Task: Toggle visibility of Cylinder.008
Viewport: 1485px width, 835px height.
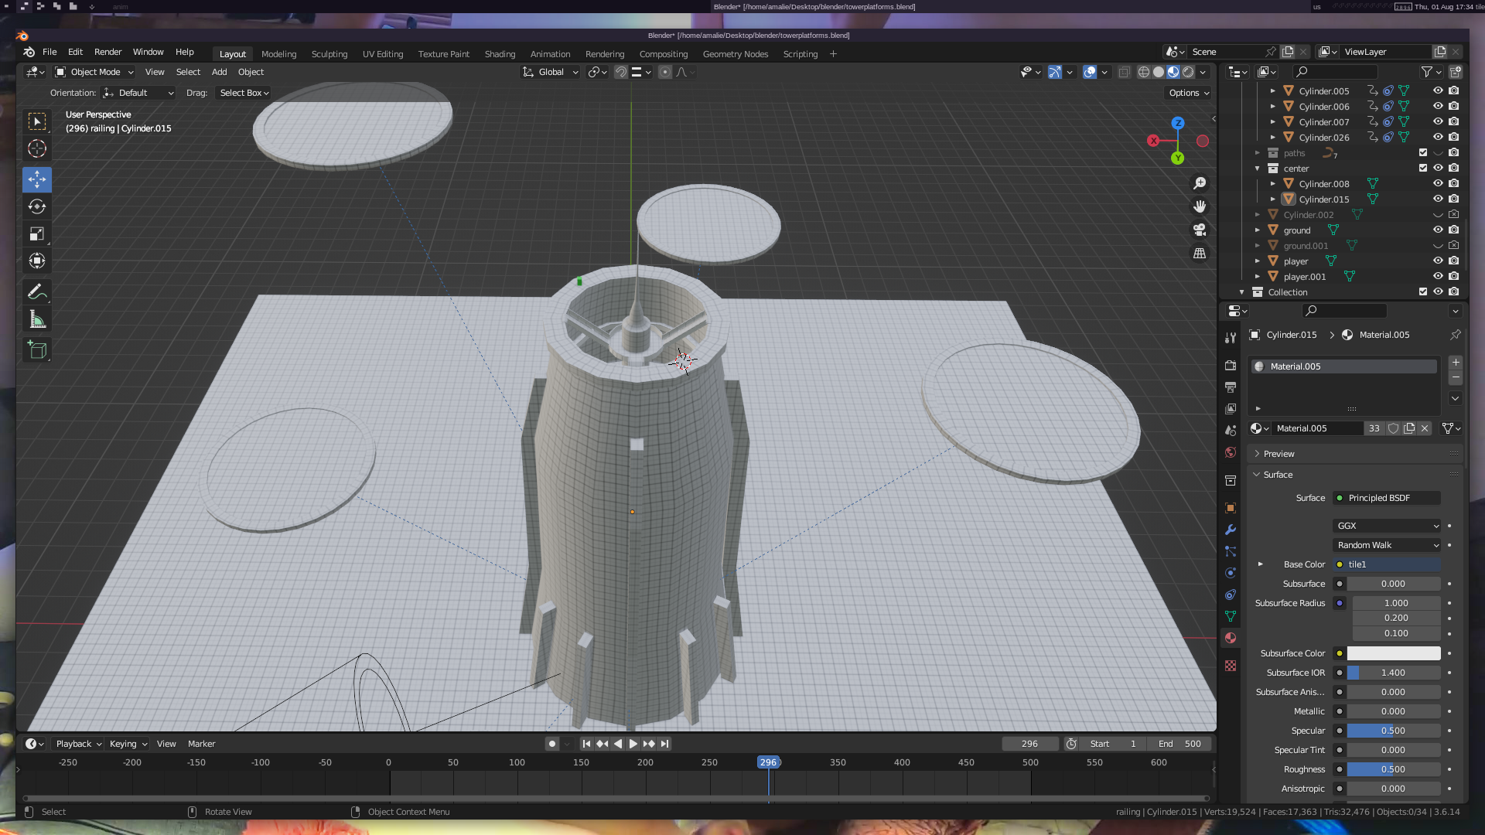Action: pos(1438,183)
